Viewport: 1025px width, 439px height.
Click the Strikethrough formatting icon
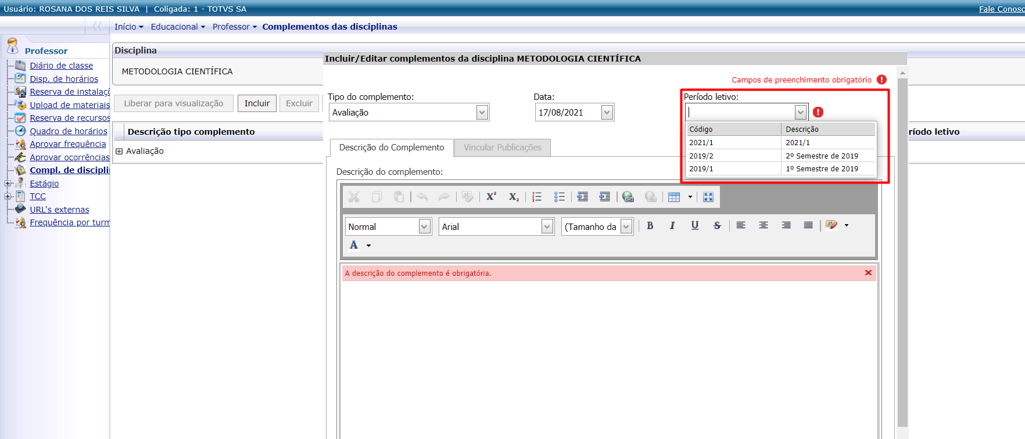point(717,225)
